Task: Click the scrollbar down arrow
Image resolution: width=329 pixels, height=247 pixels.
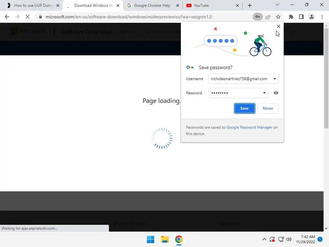Action: click(x=326, y=229)
